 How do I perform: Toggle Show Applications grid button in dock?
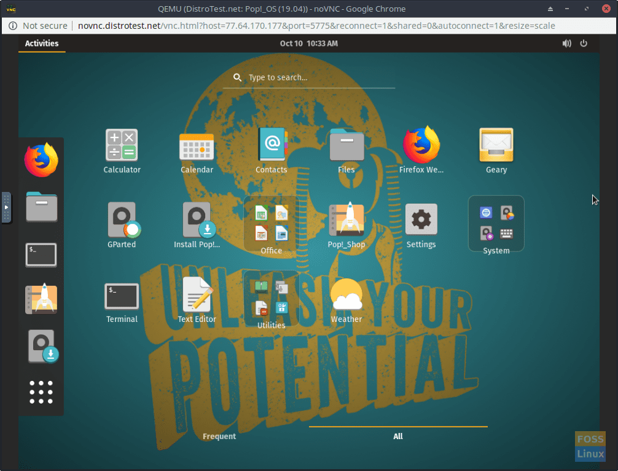[x=41, y=392]
